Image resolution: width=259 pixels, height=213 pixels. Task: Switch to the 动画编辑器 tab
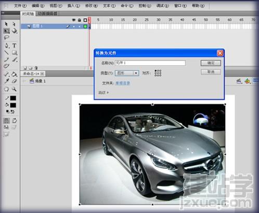(47, 14)
